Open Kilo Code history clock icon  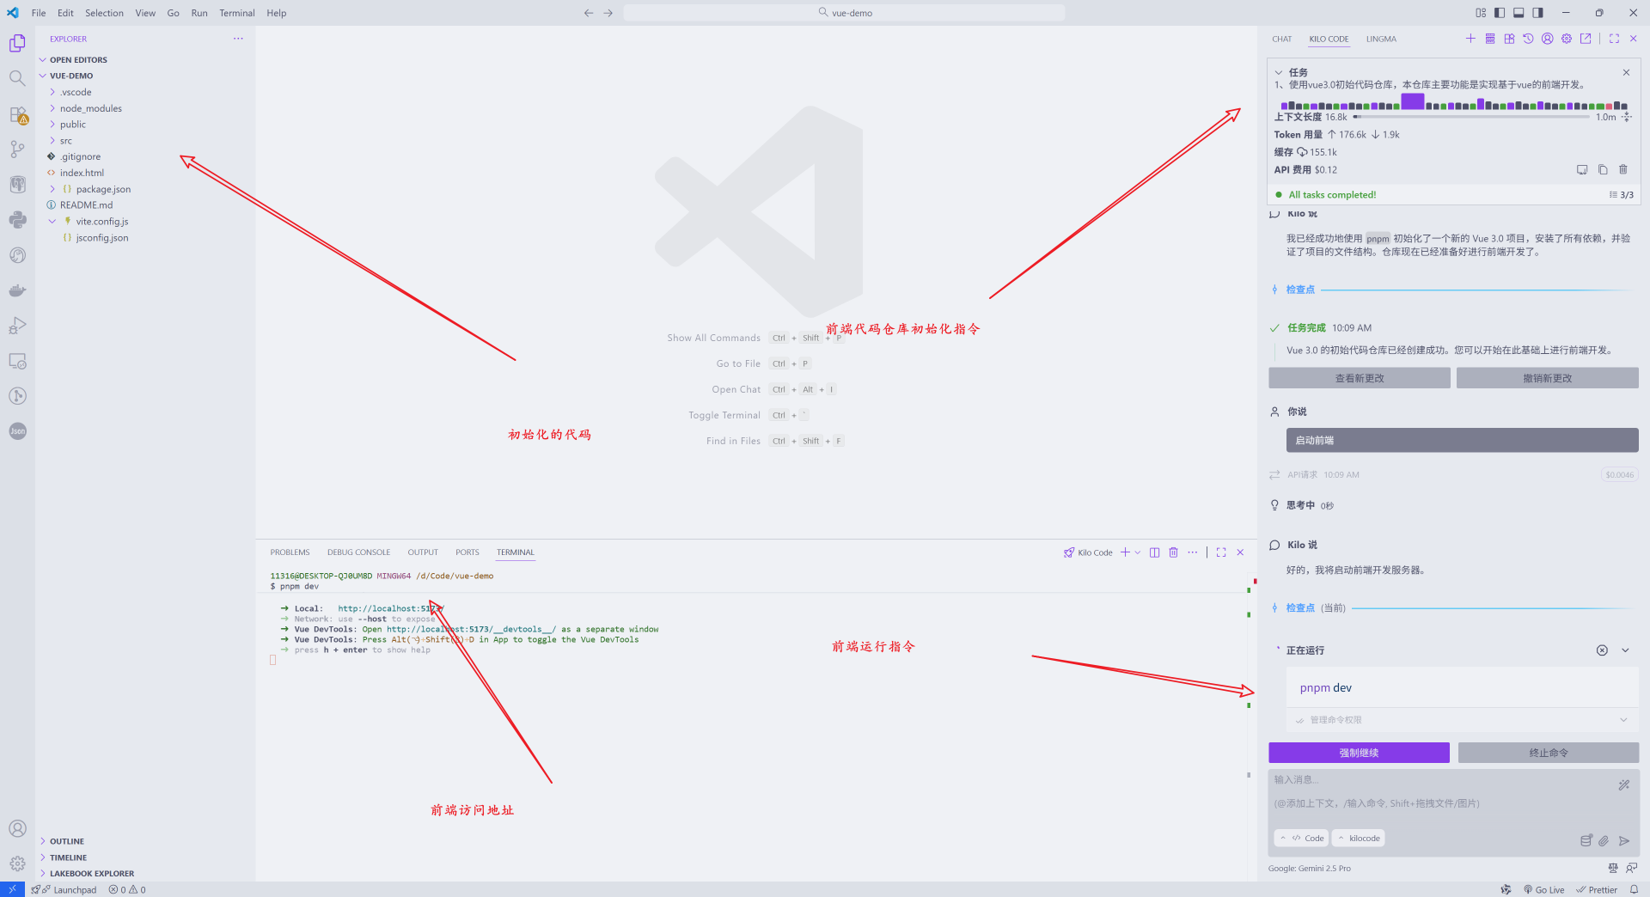click(1528, 39)
